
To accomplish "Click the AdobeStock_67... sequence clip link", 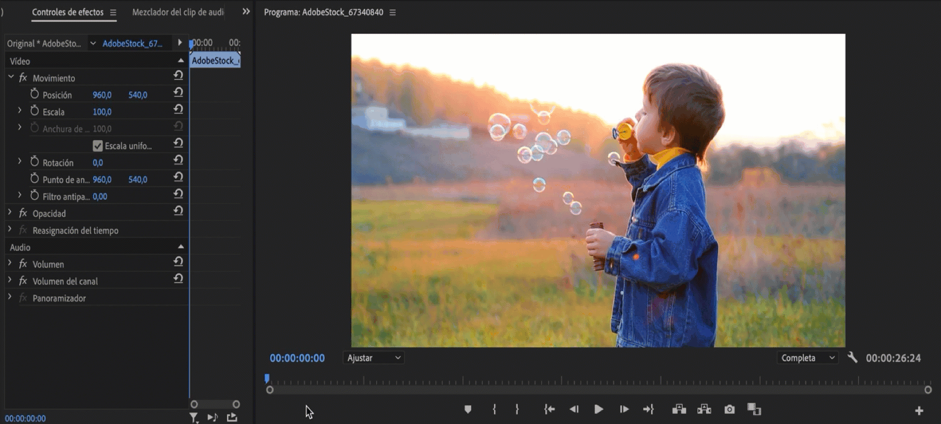I will point(132,43).
